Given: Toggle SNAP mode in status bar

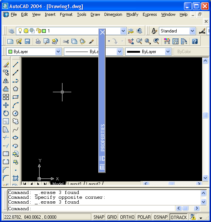Looking at the screenshot, I should pos(99,217).
